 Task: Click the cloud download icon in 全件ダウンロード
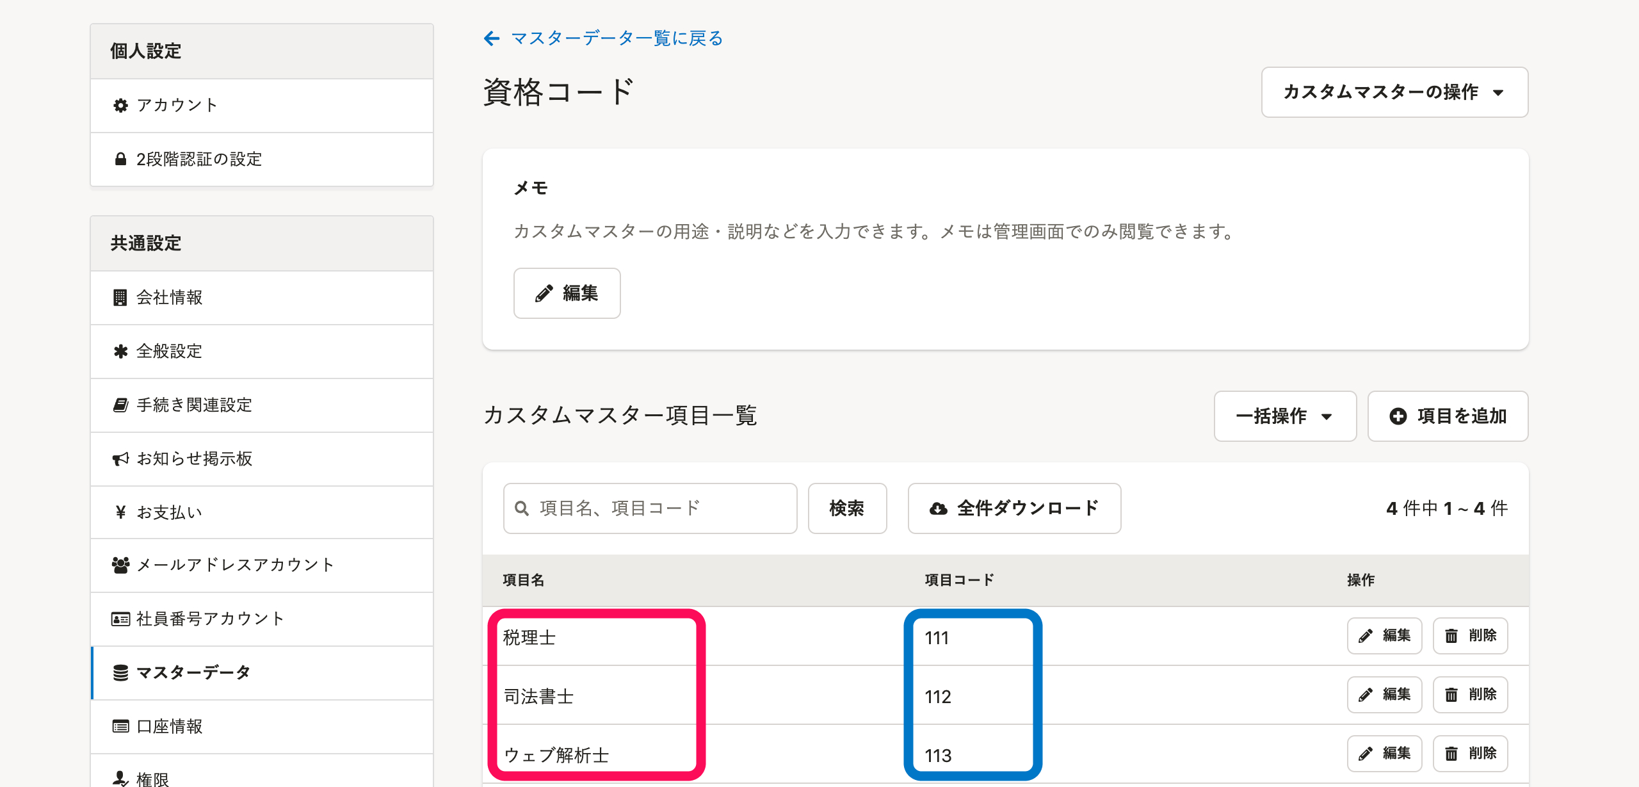(x=939, y=508)
